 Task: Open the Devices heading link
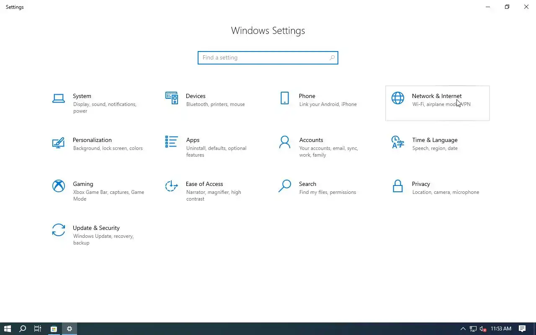pos(196,96)
